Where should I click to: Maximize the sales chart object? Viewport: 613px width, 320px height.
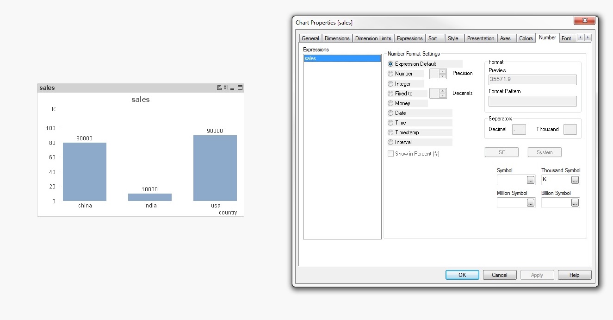tap(240, 88)
